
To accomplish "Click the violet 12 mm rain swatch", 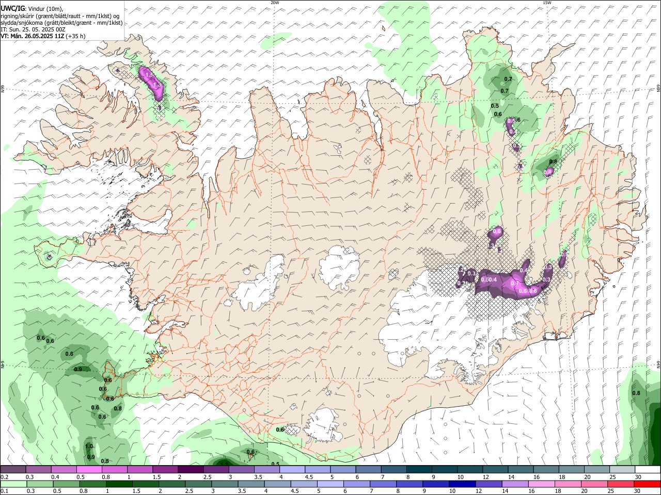I will [x=488, y=484].
